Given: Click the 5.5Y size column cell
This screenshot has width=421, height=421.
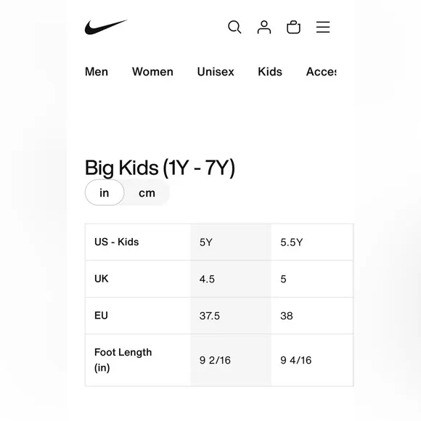Looking at the screenshot, I should (x=312, y=242).
